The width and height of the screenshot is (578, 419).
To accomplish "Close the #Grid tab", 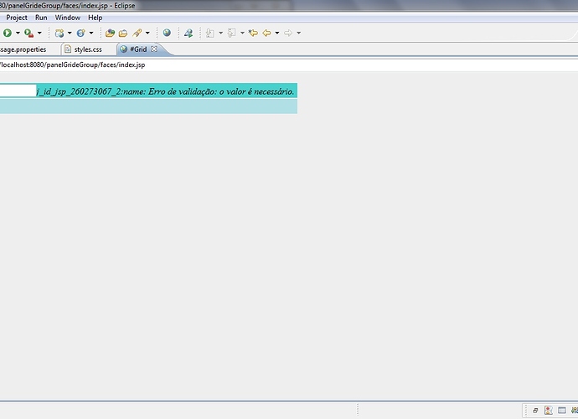I will click(x=154, y=49).
